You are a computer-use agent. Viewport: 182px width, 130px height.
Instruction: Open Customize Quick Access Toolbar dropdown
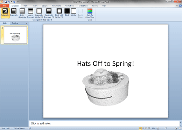tap(18, 2)
